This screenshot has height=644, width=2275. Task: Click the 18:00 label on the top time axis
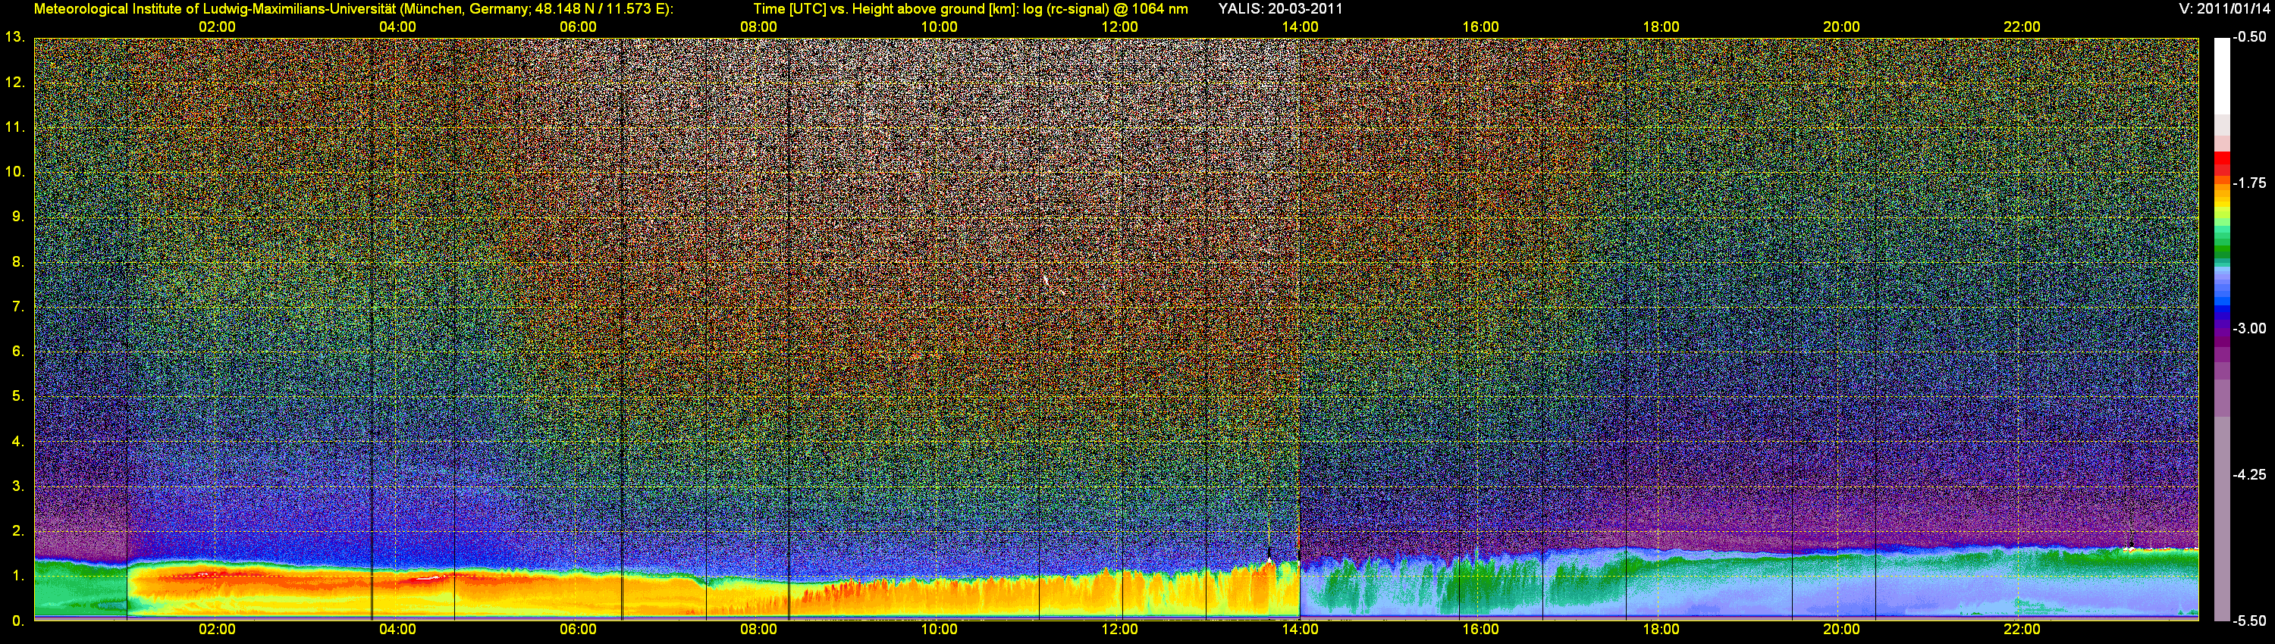(x=1662, y=27)
